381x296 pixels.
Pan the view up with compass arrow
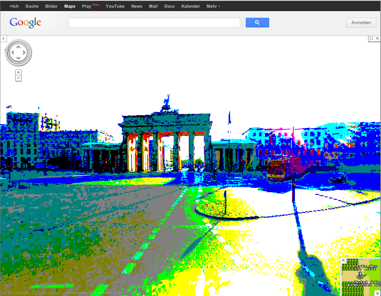[x=18, y=47]
